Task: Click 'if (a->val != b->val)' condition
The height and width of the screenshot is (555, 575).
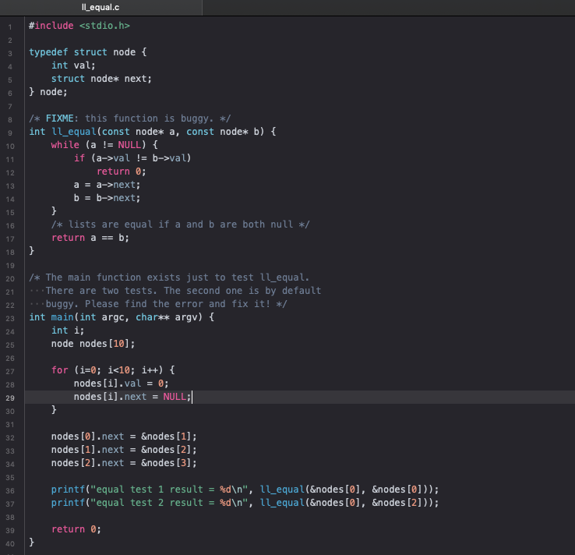Action: (132, 158)
